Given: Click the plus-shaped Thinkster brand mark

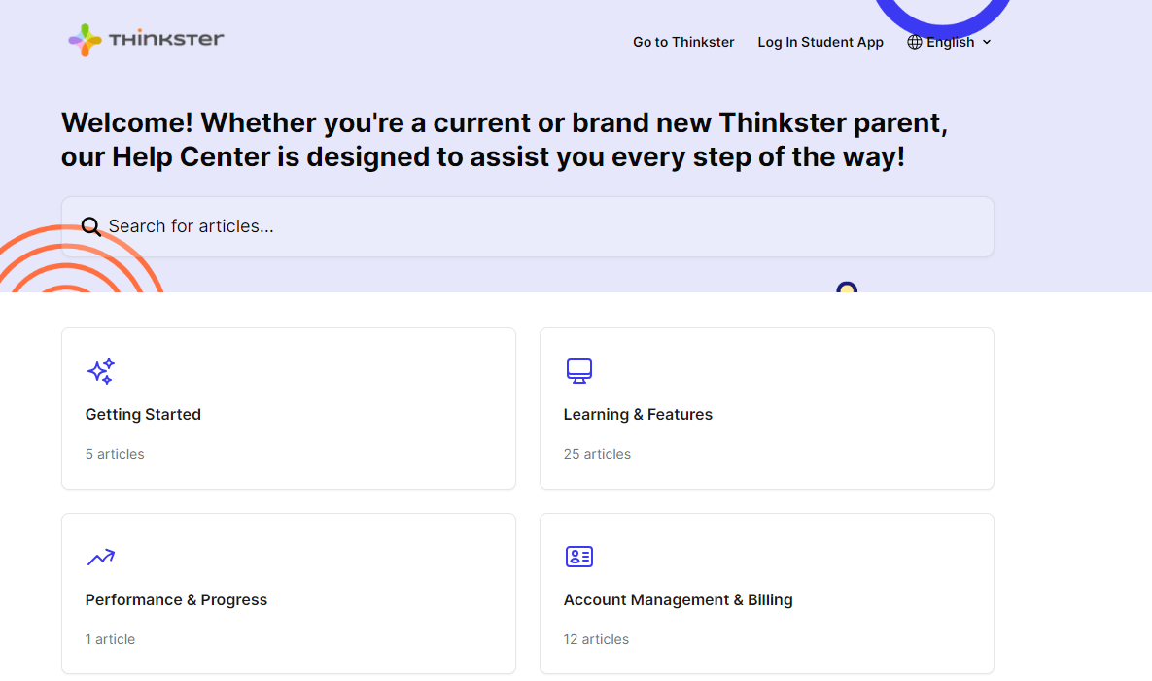Looking at the screenshot, I should pyautogui.click(x=84, y=40).
